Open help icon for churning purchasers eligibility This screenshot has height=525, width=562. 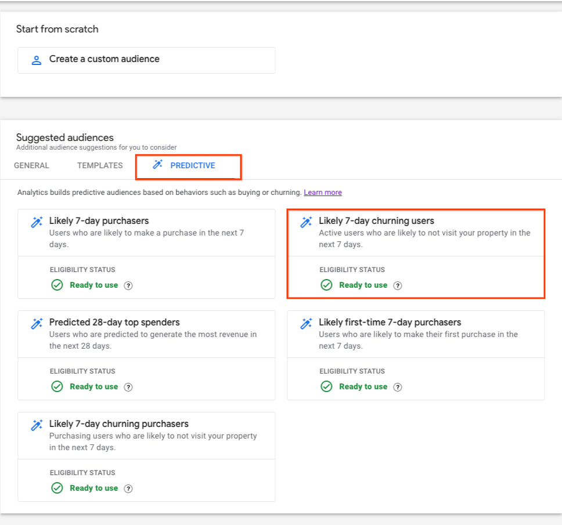coord(128,488)
